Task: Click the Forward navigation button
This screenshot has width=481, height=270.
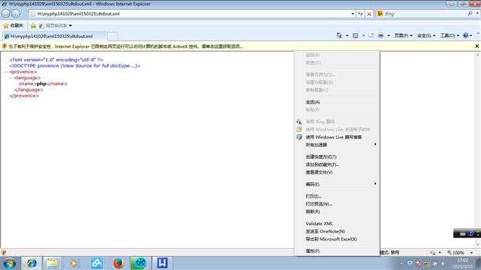Action: pyautogui.click(x=16, y=13)
